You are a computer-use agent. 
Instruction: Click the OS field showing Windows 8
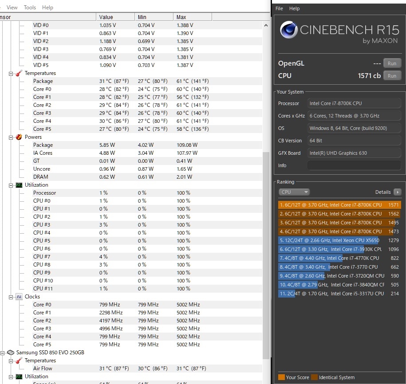354,128
